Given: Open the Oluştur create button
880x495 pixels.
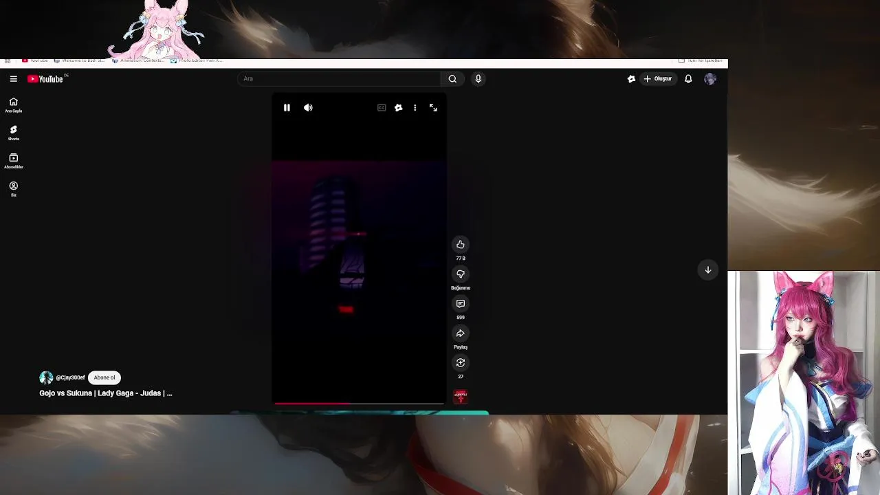Looking at the screenshot, I should click(x=657, y=78).
